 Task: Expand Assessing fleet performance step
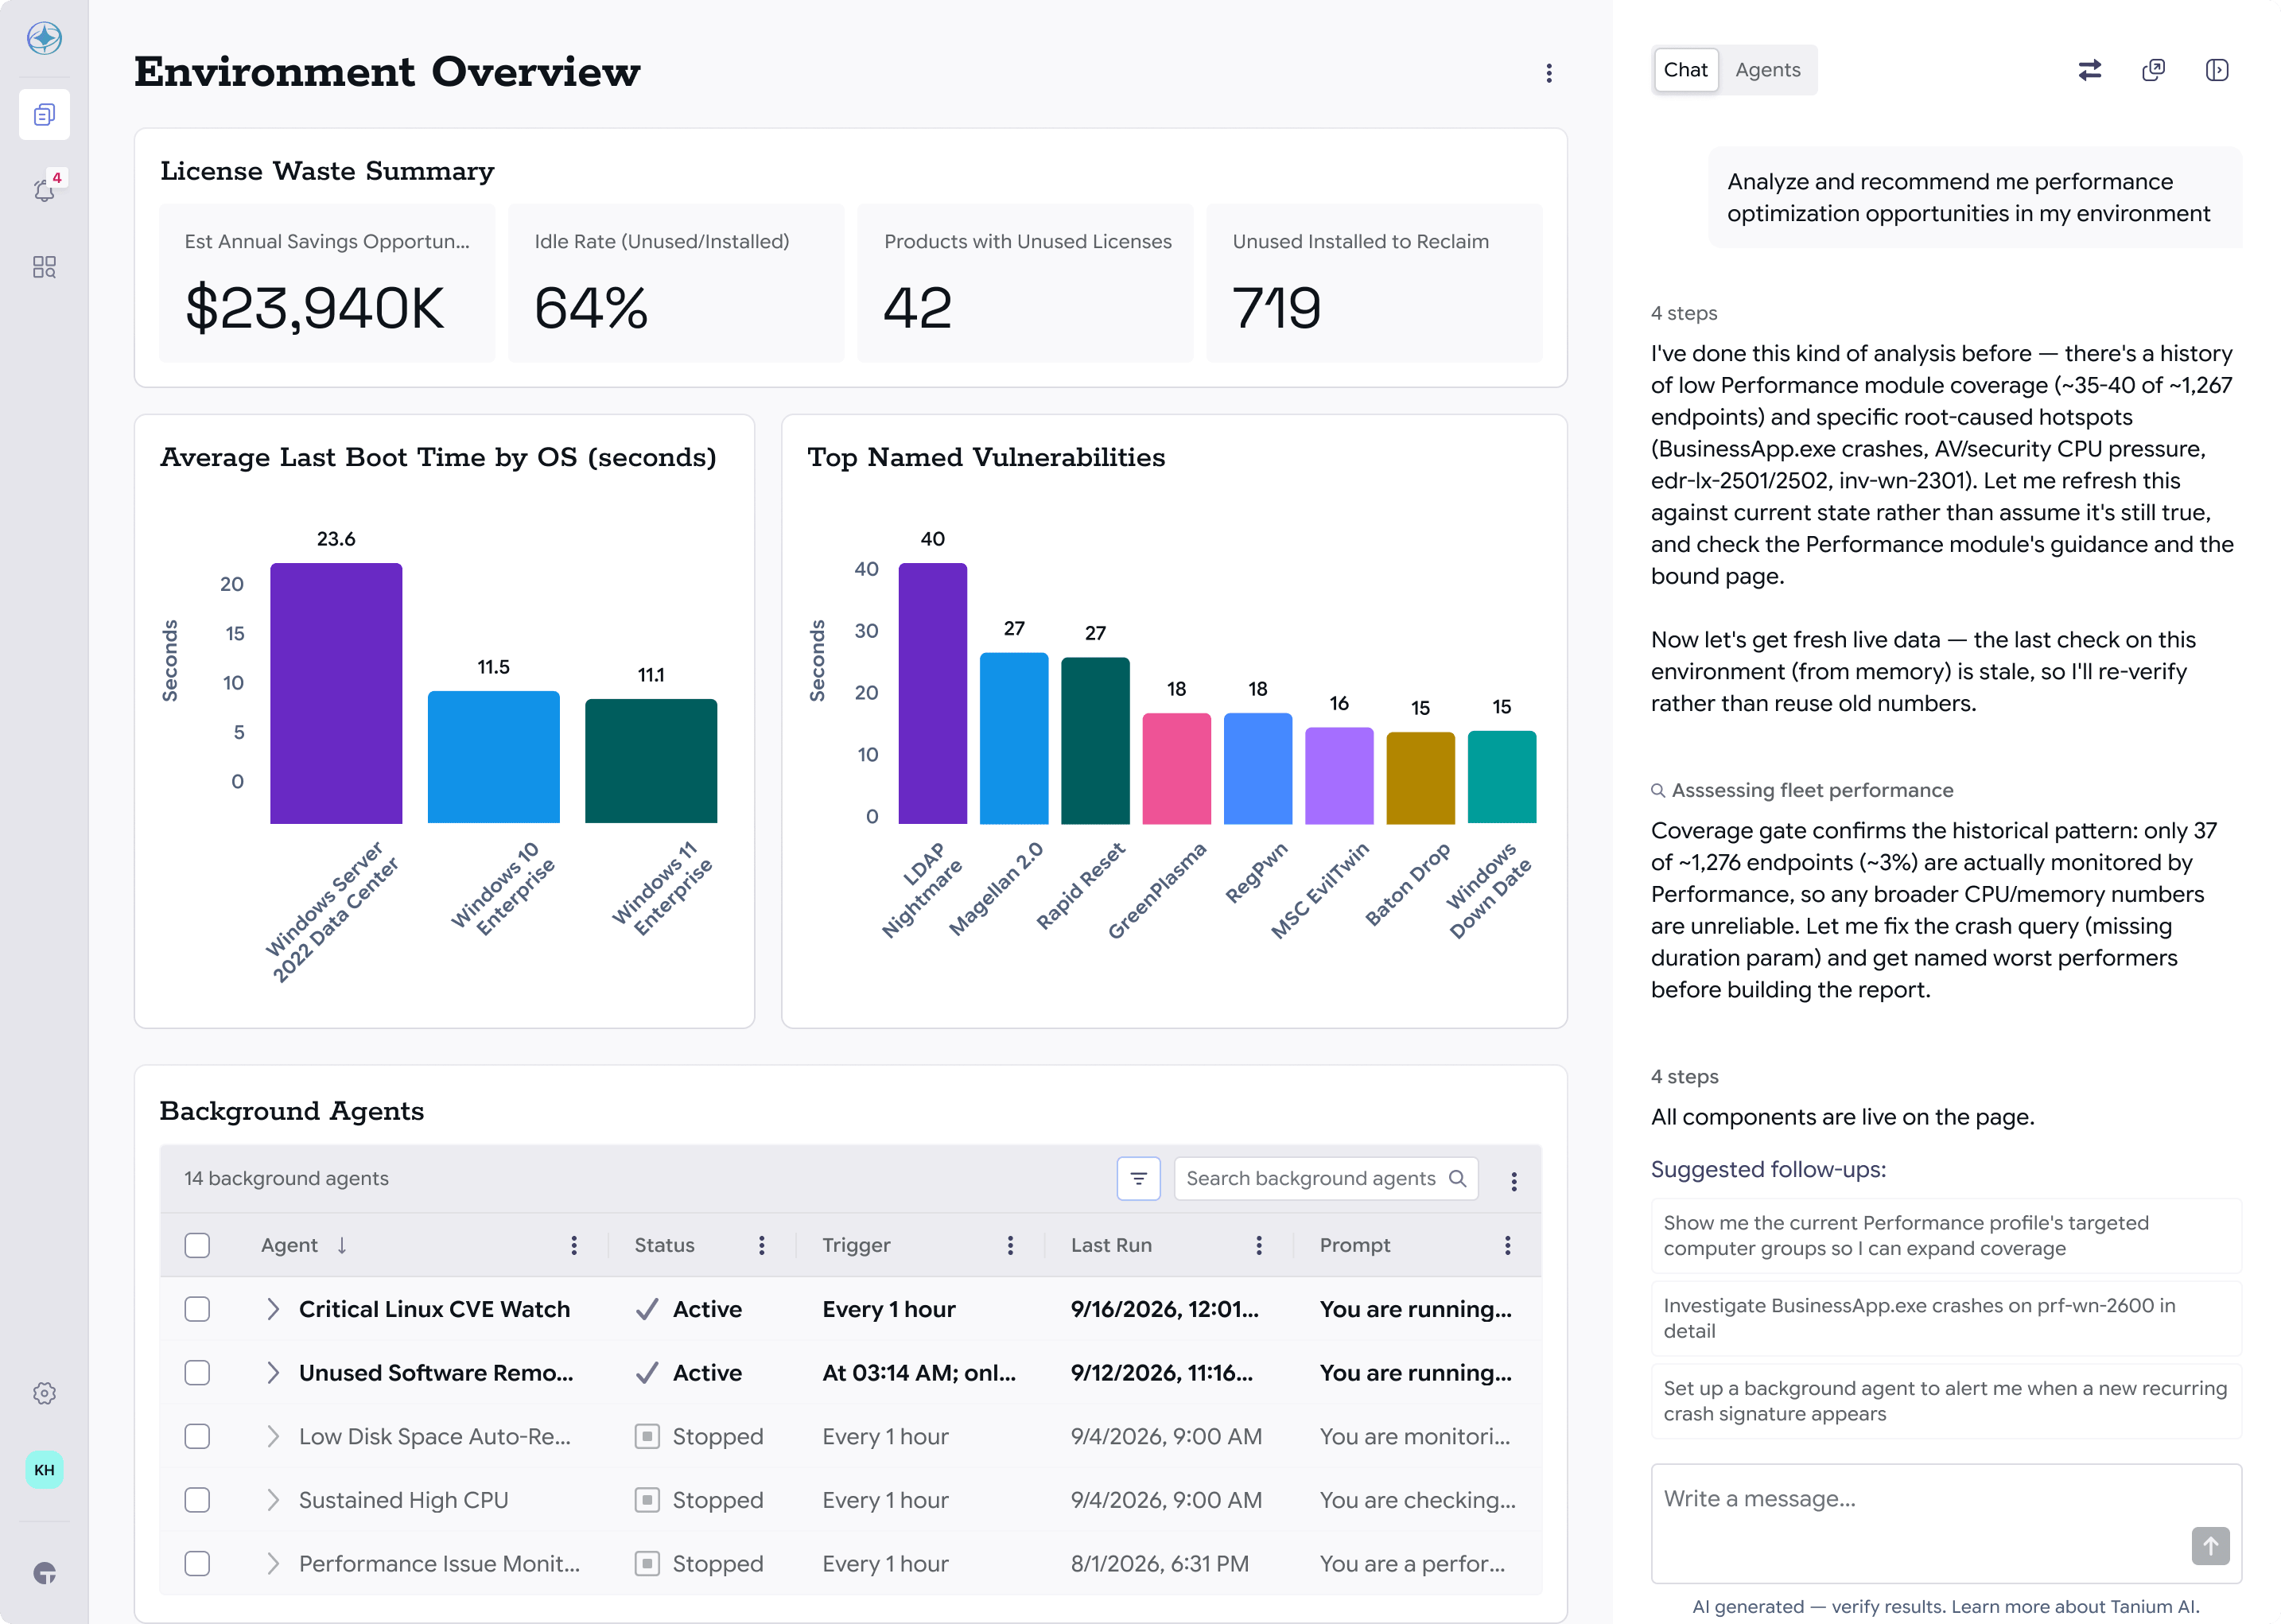pyautogui.click(x=1802, y=790)
